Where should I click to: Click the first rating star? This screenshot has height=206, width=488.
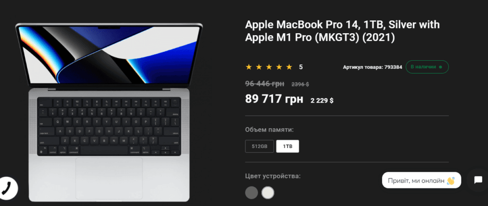(x=249, y=67)
